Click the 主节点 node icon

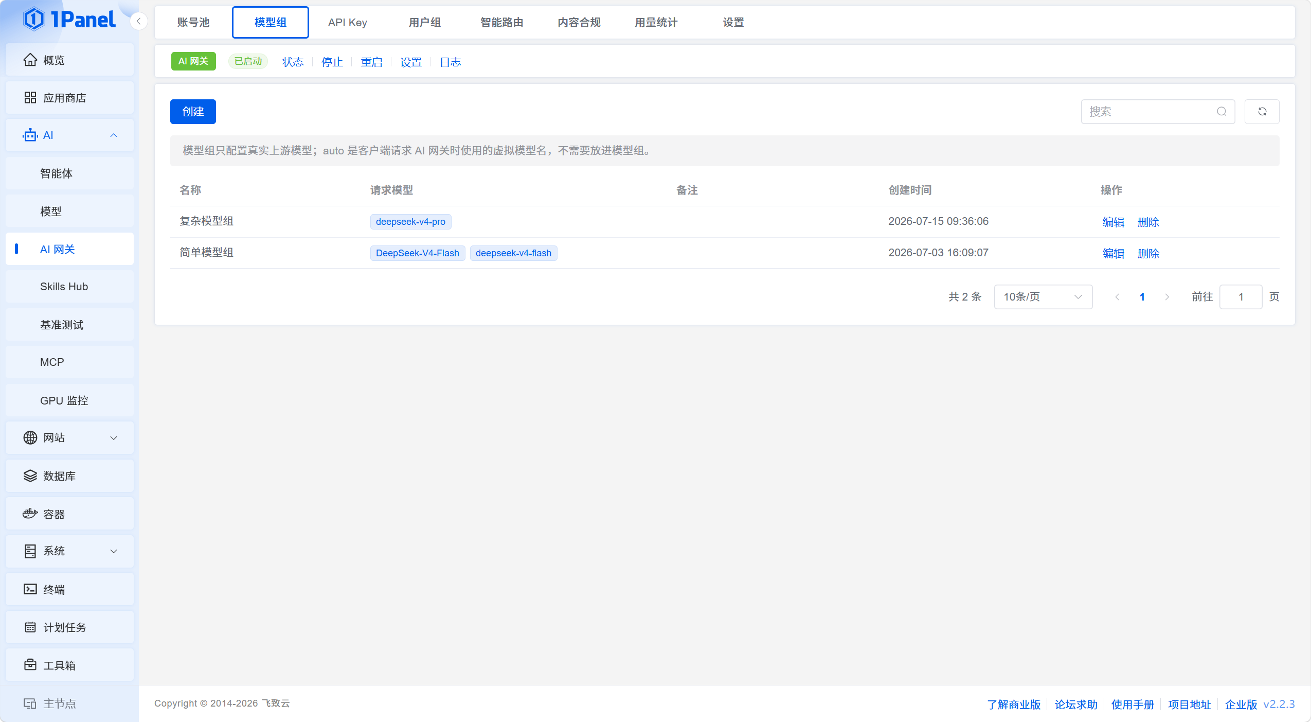(30, 703)
